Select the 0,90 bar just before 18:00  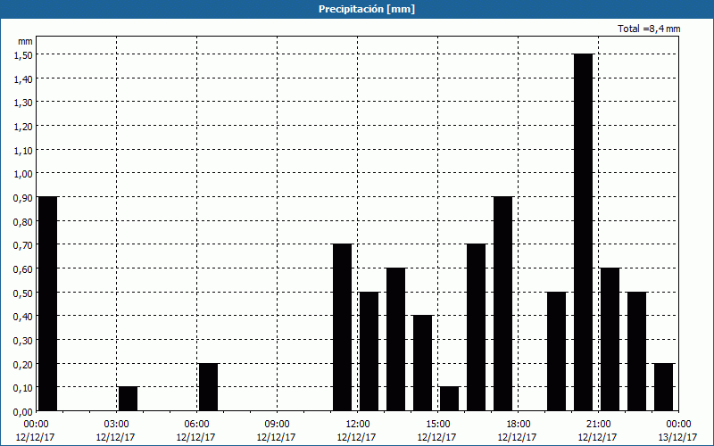coord(503,303)
